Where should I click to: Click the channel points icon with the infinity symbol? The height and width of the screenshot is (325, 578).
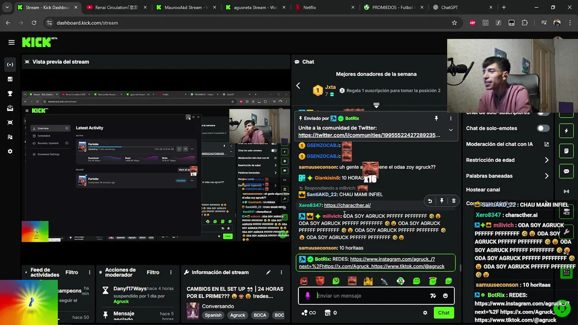click(308, 313)
